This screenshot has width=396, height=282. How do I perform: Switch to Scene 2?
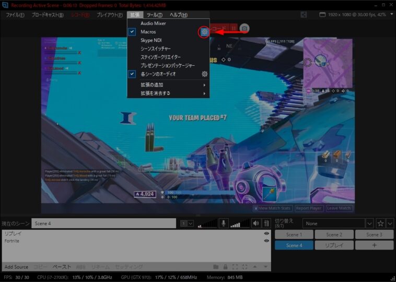(334, 234)
